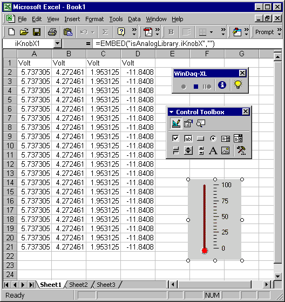Click the vertical scrollbar down arrow
This screenshot has width=285, height=302.
pyautogui.click(x=277, y=276)
